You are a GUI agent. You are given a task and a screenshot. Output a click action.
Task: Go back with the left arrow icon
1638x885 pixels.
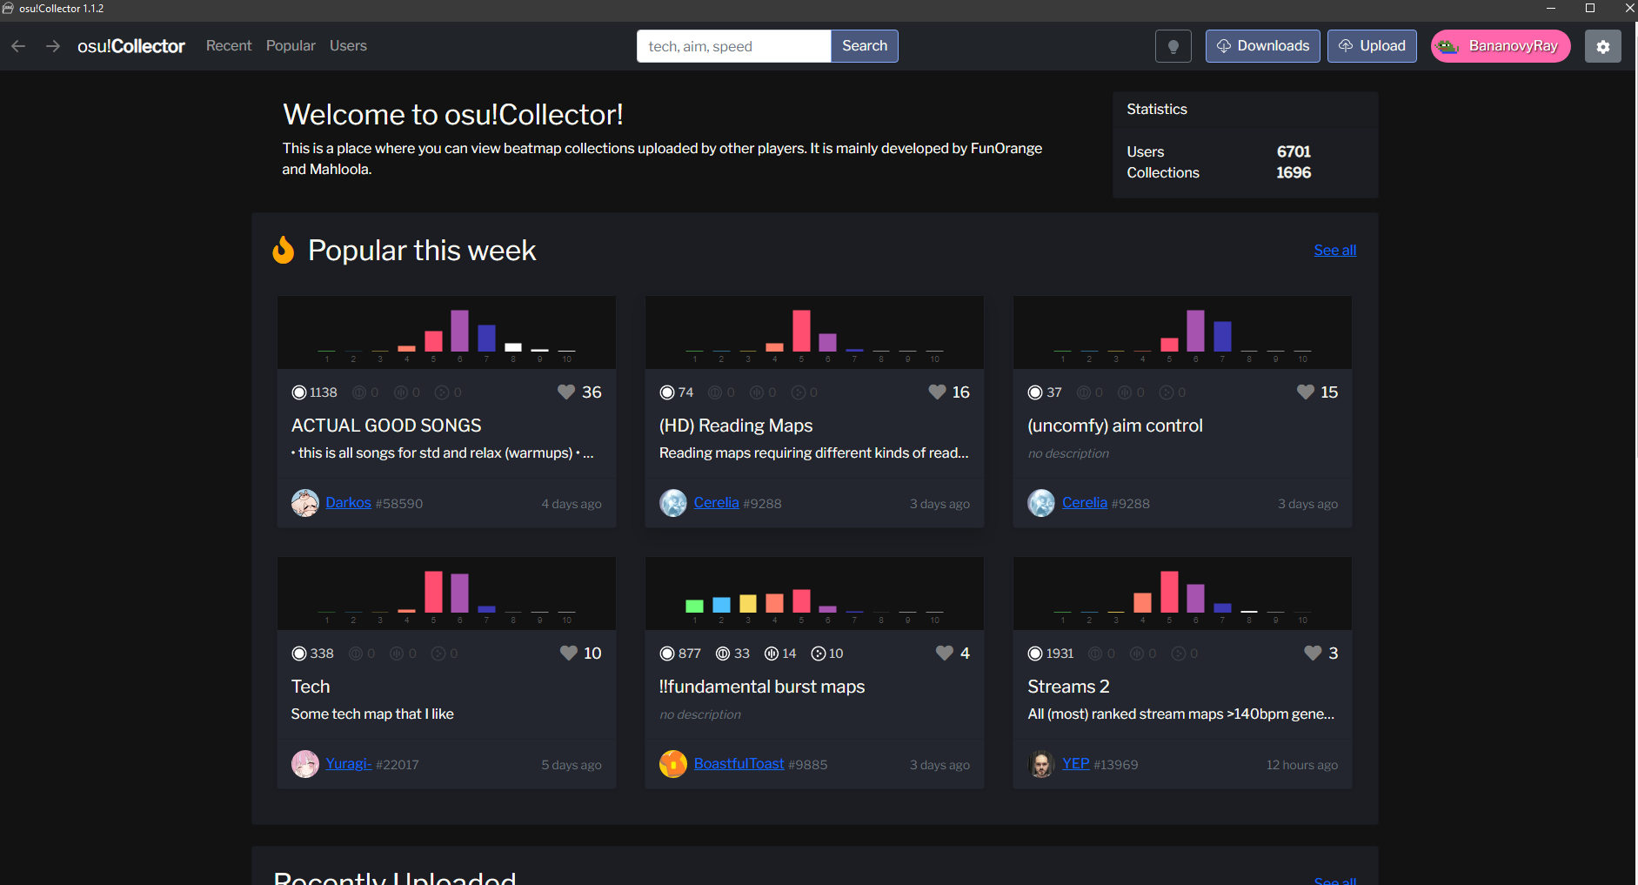click(18, 46)
